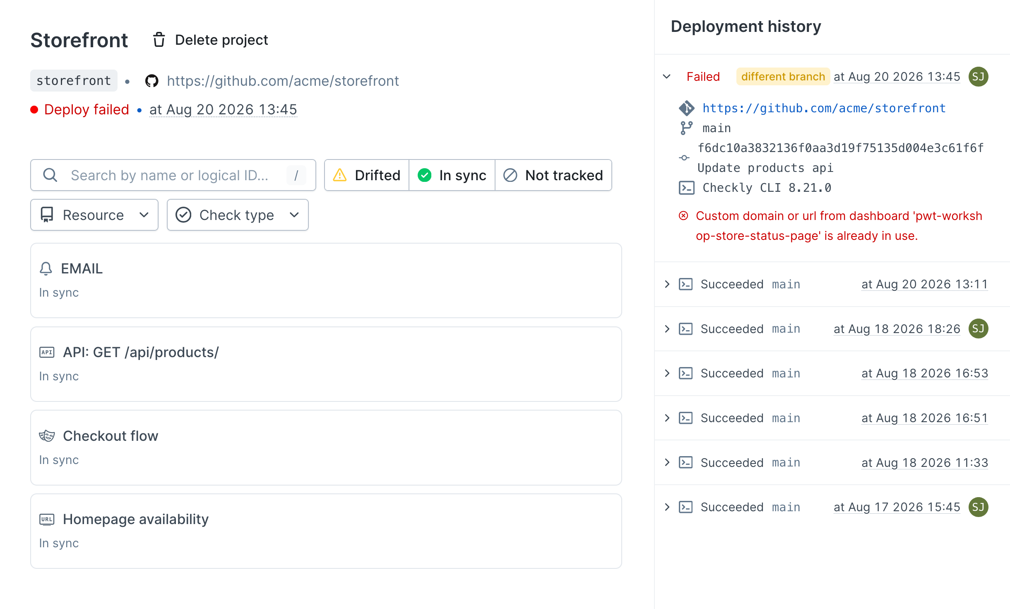Screen dimensions: 1010x609
Task: Click the branch icon beside main
Action: (686, 128)
